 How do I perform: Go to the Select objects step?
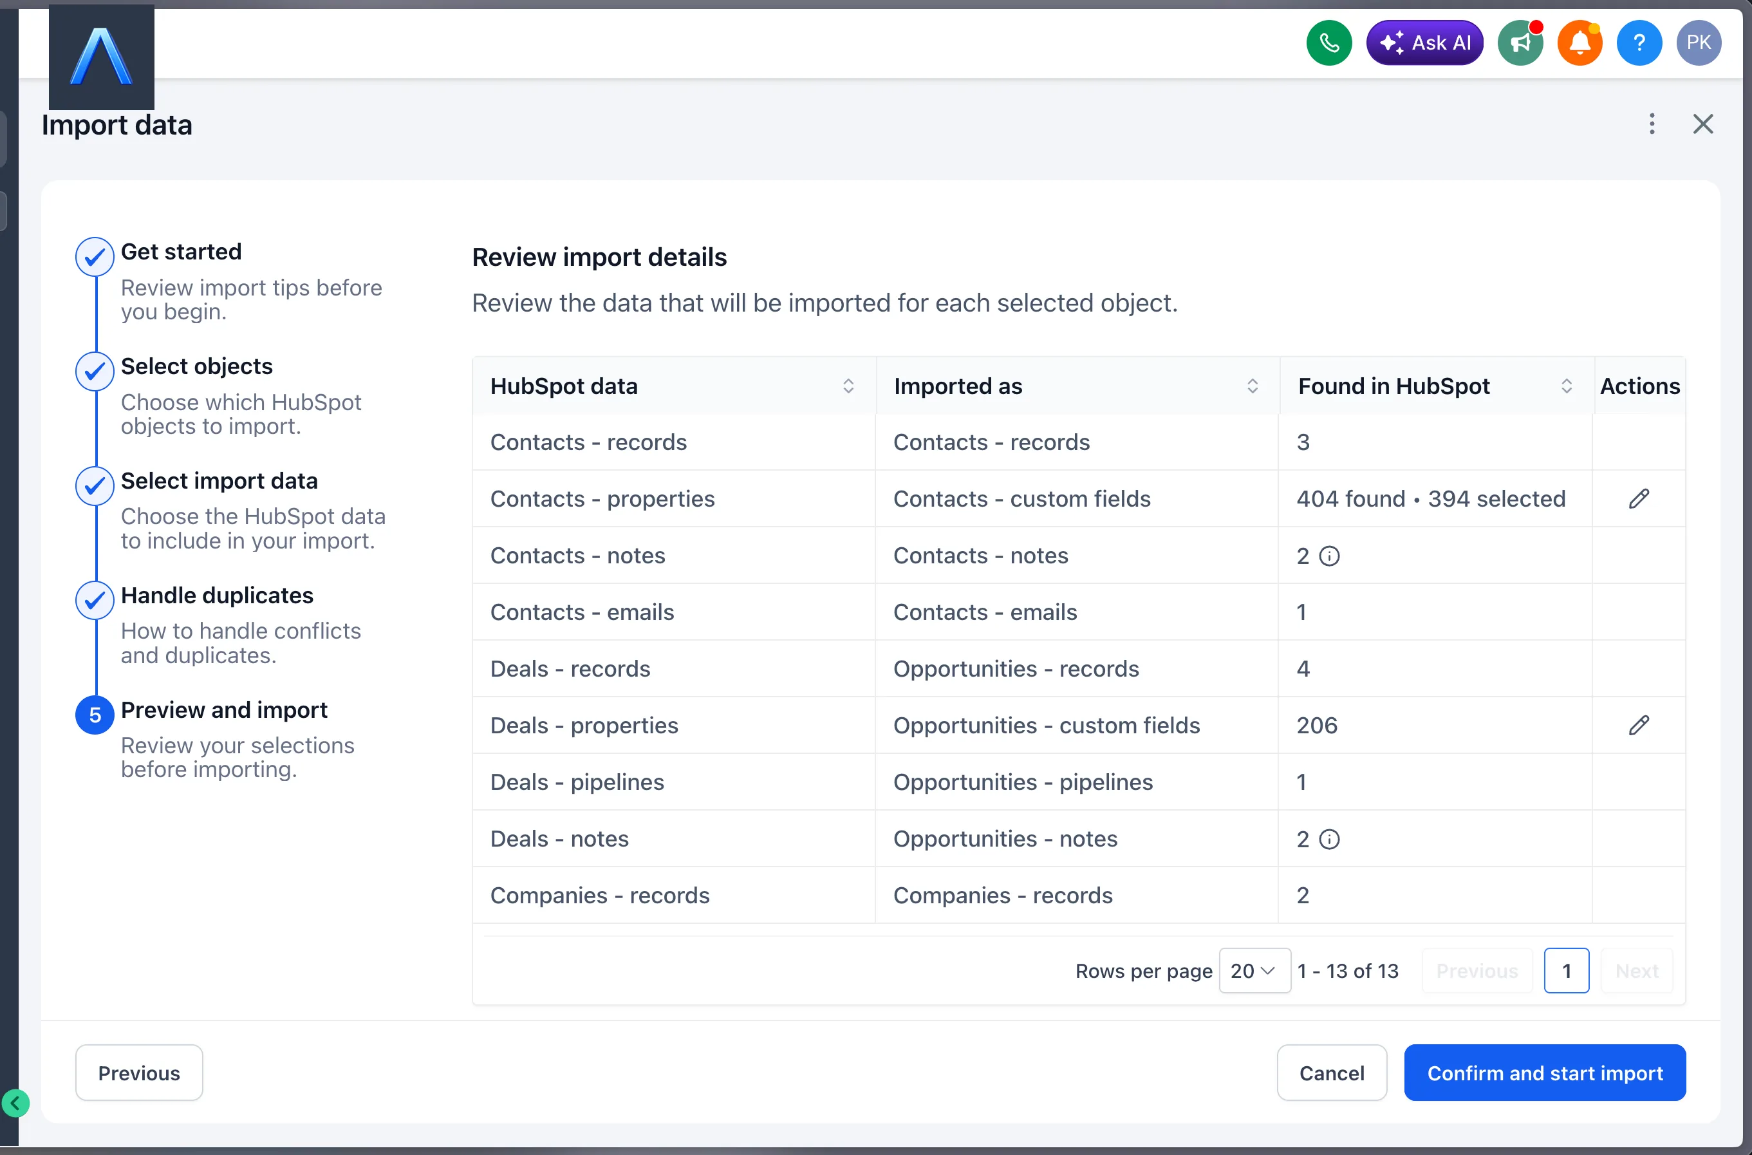pos(196,366)
